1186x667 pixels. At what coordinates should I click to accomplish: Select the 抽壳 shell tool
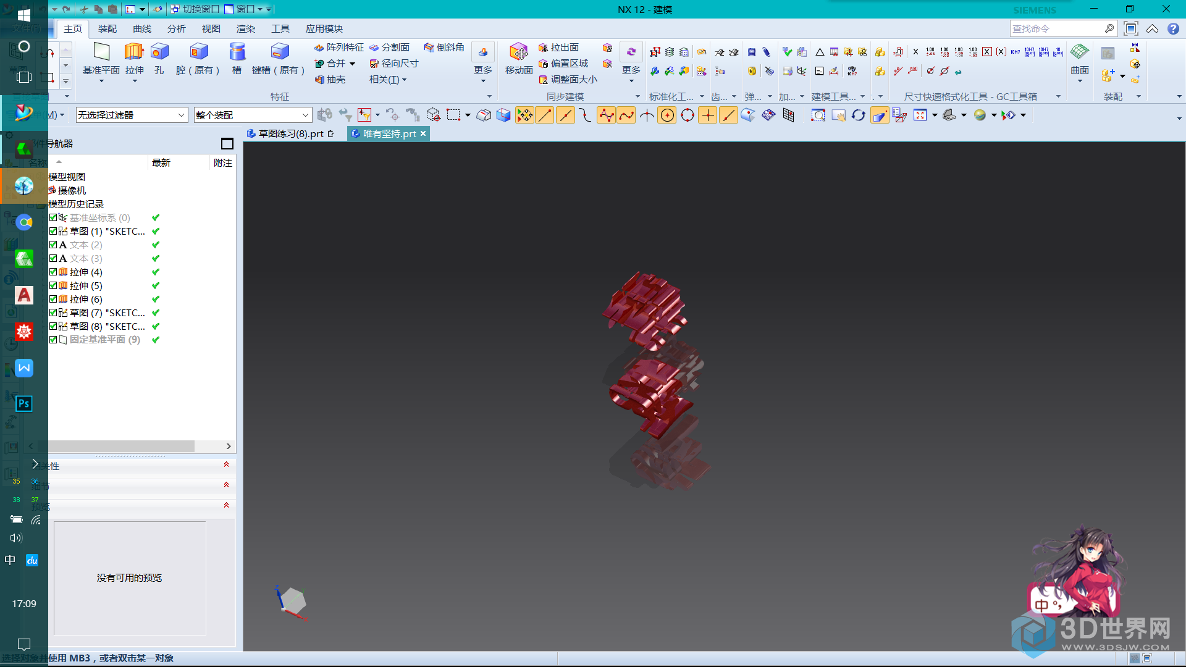tap(330, 80)
